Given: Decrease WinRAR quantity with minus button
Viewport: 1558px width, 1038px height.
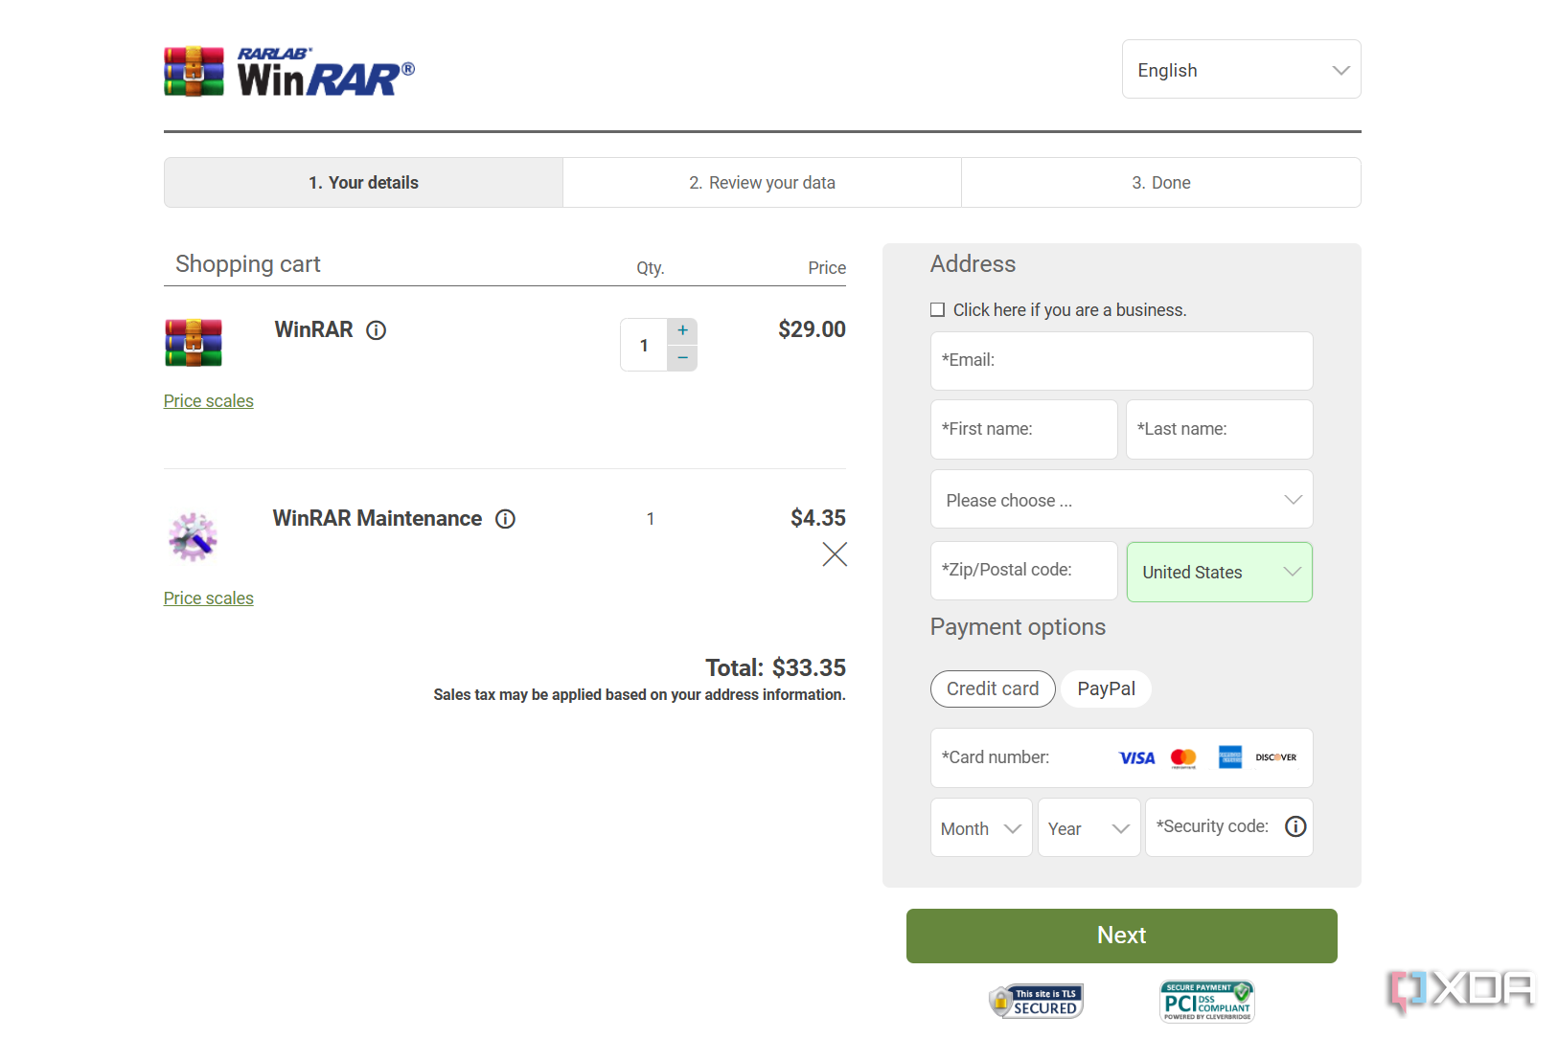Looking at the screenshot, I should click(x=682, y=357).
